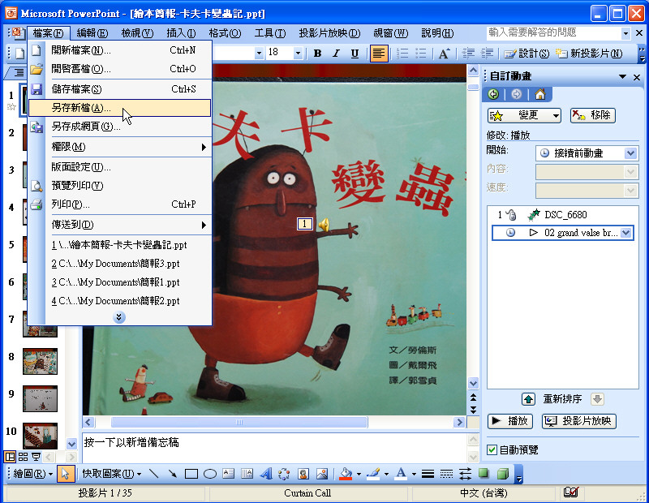Click the 播放 play button

(x=510, y=421)
